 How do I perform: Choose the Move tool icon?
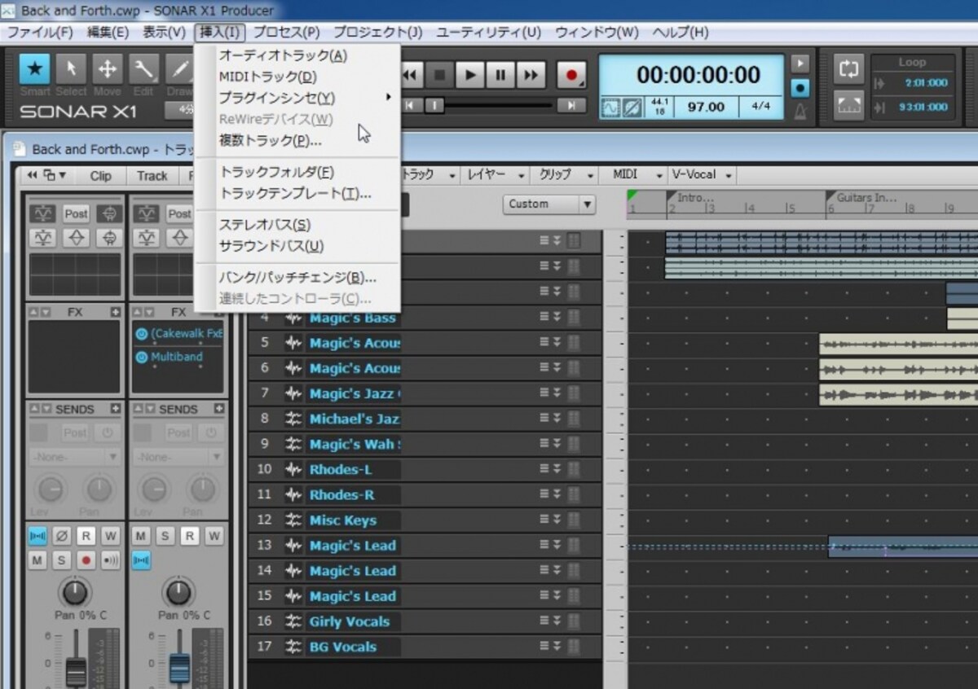click(107, 70)
